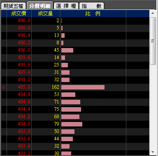Click the vertical scrollbar thumb
The image size is (158, 156).
[x=153, y=41]
